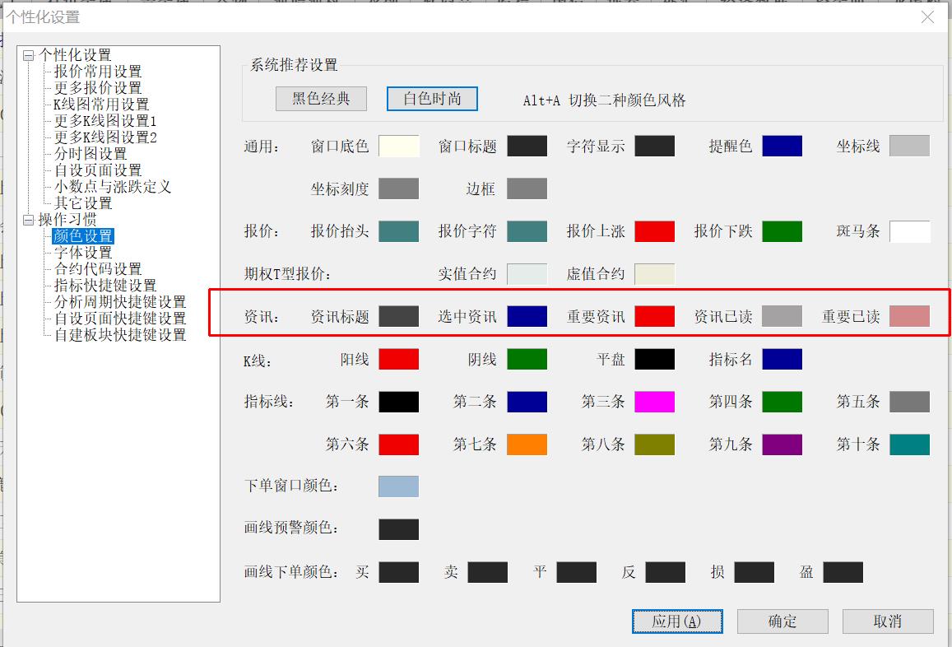This screenshot has height=647, width=952.
Task: Collapse the 操作习惯 tree node
Action: (29, 221)
